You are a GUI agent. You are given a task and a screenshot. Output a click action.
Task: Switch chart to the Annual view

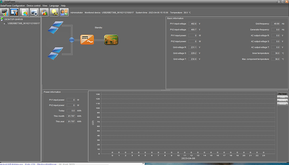[x=282, y=104]
